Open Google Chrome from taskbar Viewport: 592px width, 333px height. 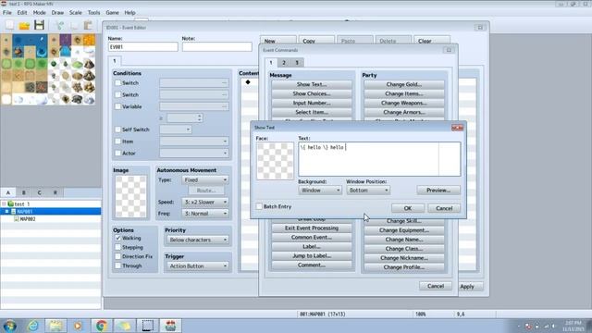click(x=101, y=326)
